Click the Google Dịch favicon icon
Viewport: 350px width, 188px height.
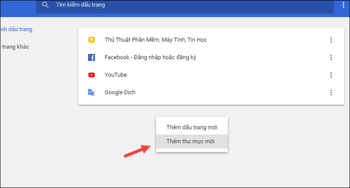coord(91,92)
